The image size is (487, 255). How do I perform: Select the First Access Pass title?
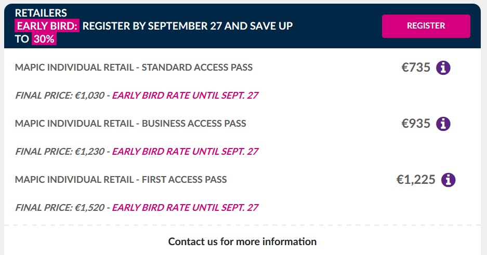(121, 180)
